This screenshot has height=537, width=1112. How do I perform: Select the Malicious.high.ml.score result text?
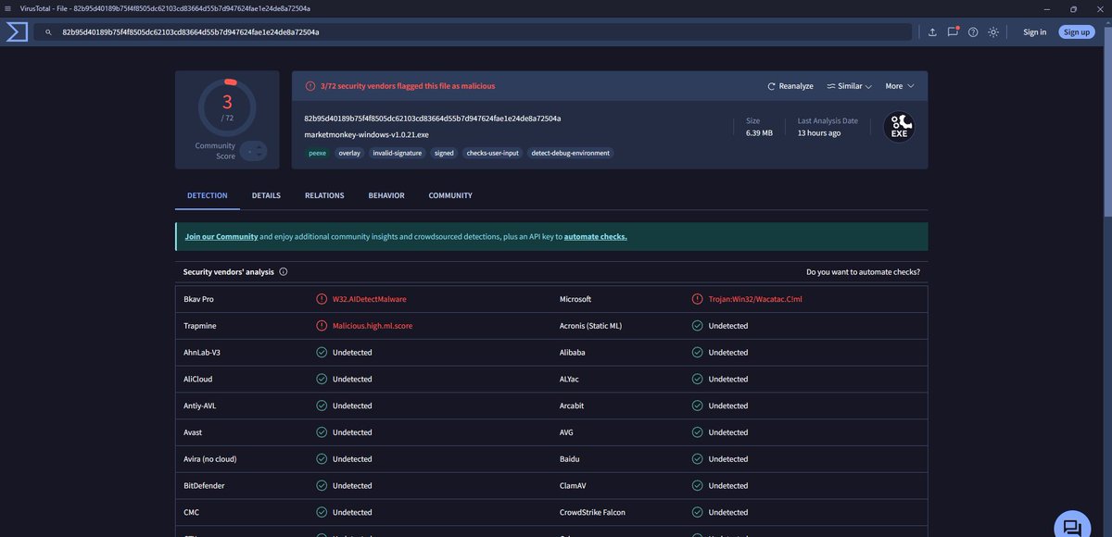373,326
